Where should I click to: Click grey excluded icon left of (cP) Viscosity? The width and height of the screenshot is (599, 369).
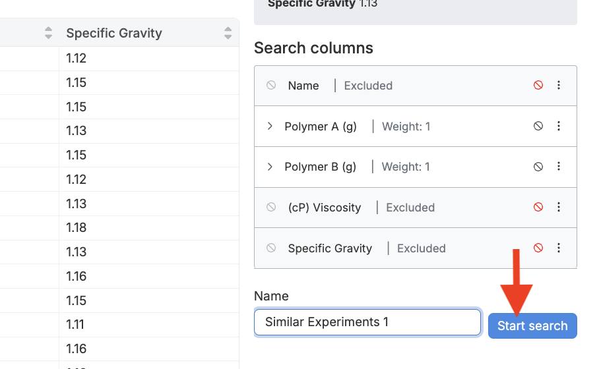coord(271,208)
